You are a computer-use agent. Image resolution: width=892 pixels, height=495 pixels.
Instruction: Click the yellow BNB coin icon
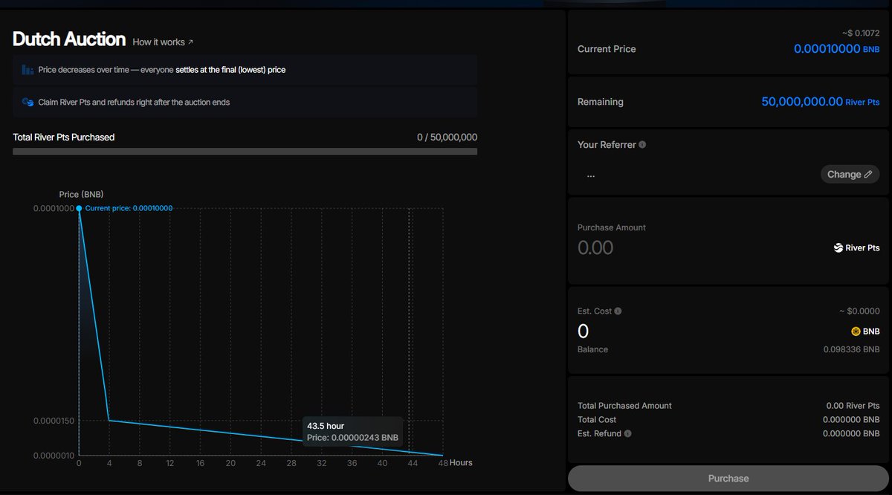tap(856, 331)
